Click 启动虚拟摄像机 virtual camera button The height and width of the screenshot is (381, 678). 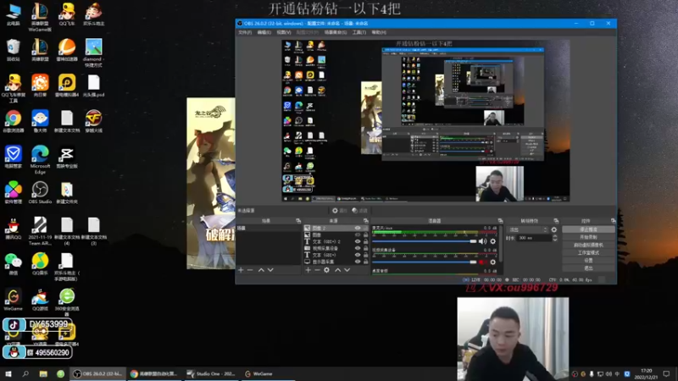(588, 245)
